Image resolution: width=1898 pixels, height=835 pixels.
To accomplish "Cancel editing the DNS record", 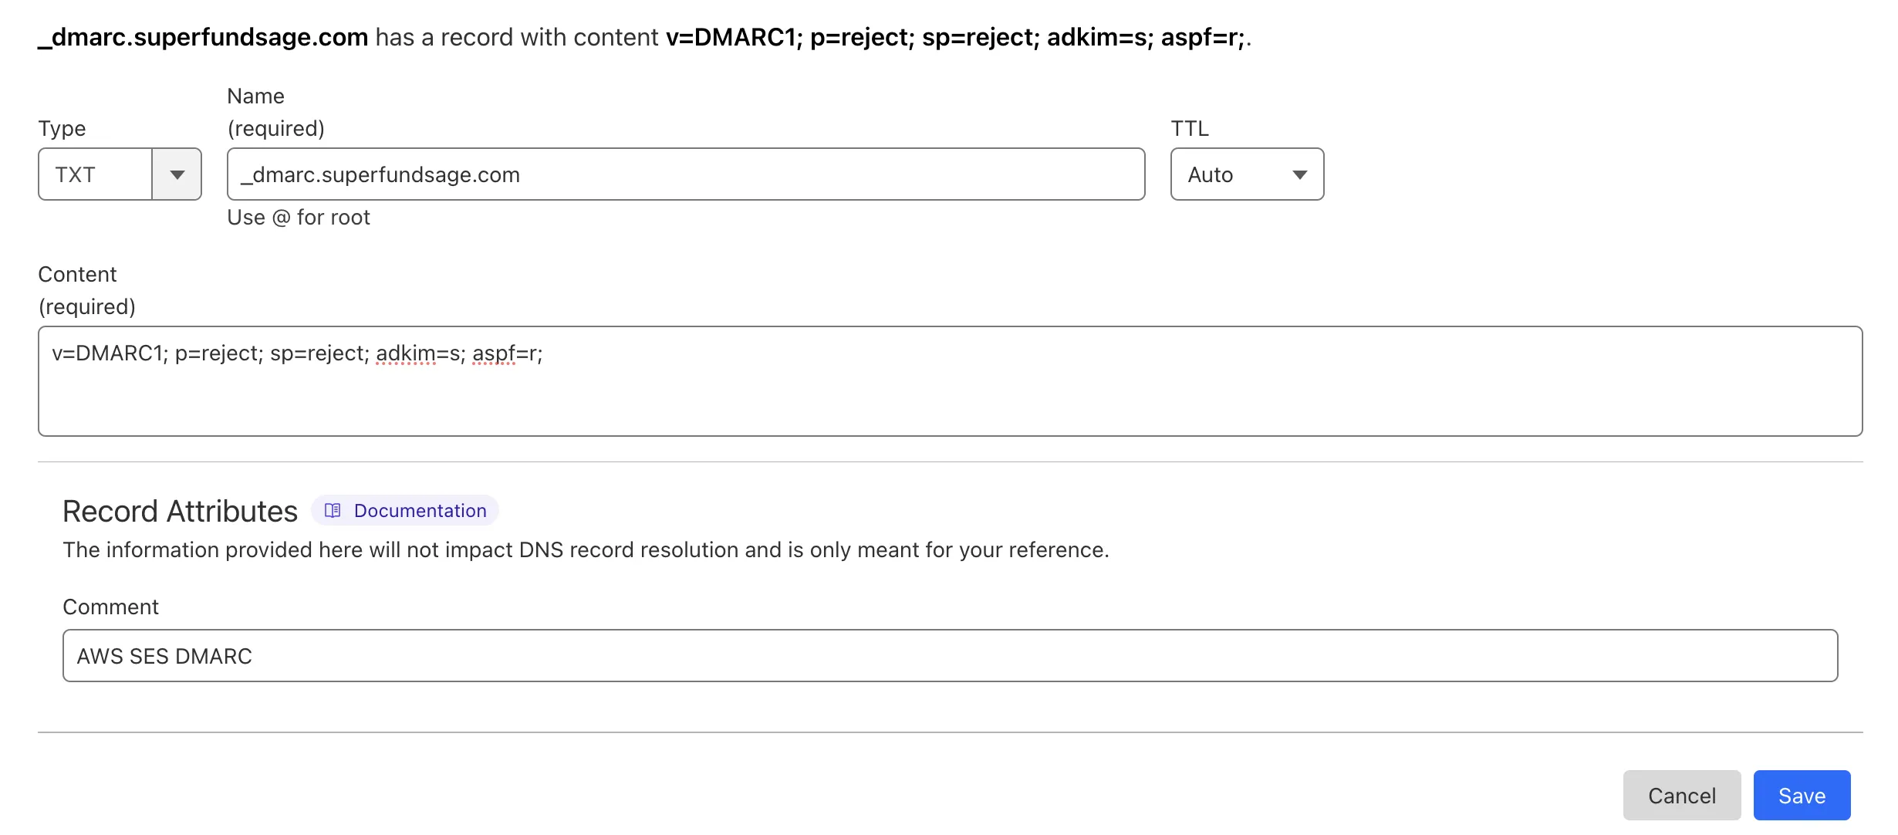I will click(x=1682, y=795).
